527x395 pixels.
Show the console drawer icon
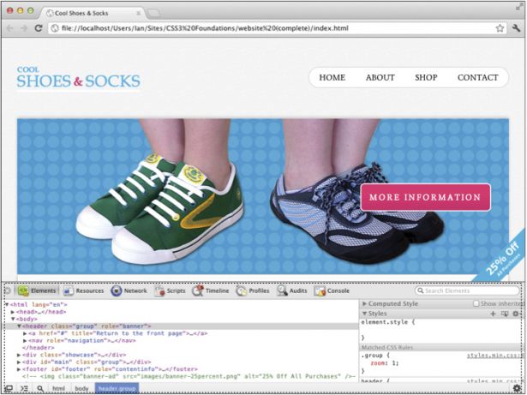pyautogui.click(x=24, y=389)
